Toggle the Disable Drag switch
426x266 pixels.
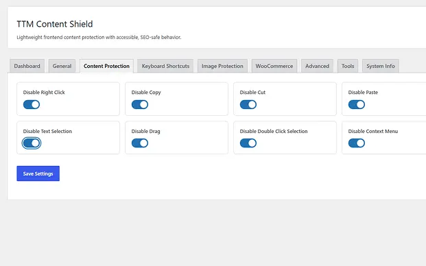pyautogui.click(x=140, y=143)
